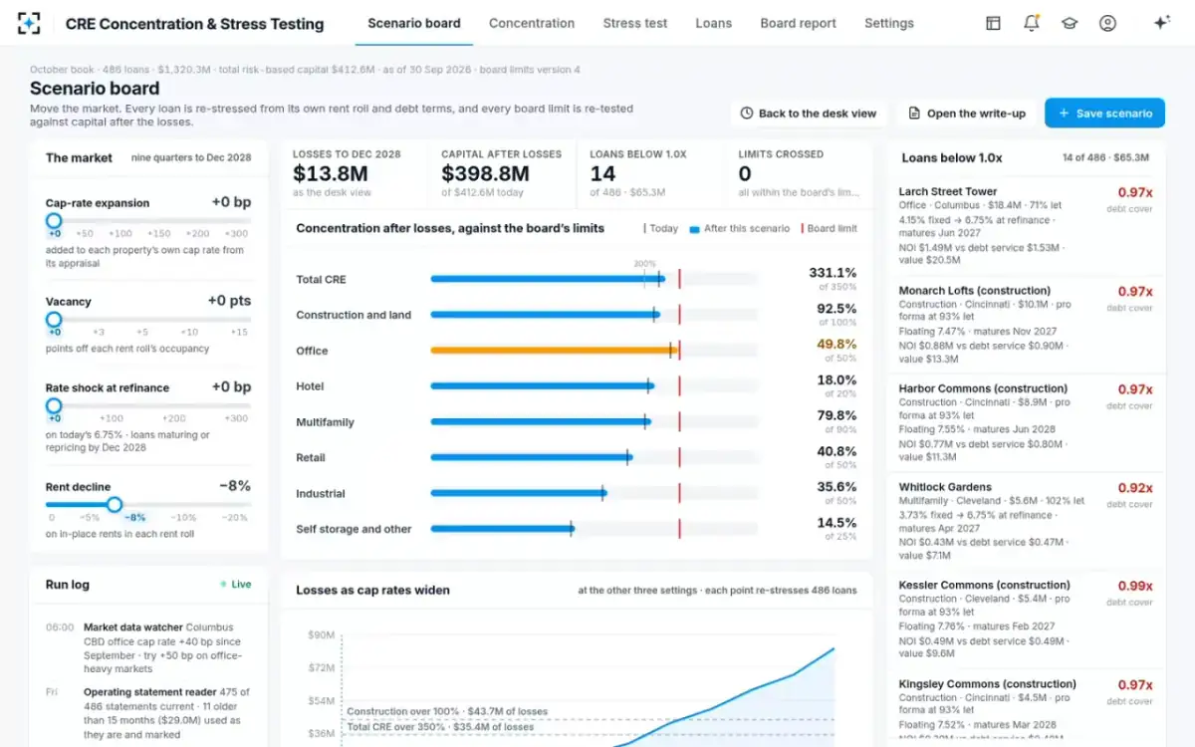The width and height of the screenshot is (1195, 747).
Task: Click the Cap-rate expansion slider handle
Action: (x=54, y=221)
